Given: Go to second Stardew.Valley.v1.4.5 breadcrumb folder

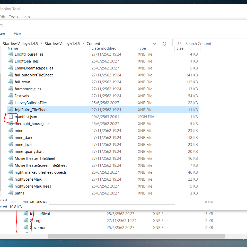Looking at the screenshot, I should click(62, 44).
